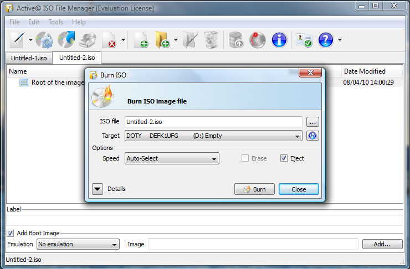Click the browse ellipsis button for ISO file
This screenshot has height=269, width=410.
coord(312,122)
